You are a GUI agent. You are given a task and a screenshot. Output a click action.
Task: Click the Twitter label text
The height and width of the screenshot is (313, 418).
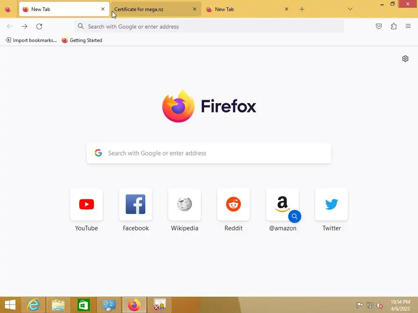coord(331,228)
